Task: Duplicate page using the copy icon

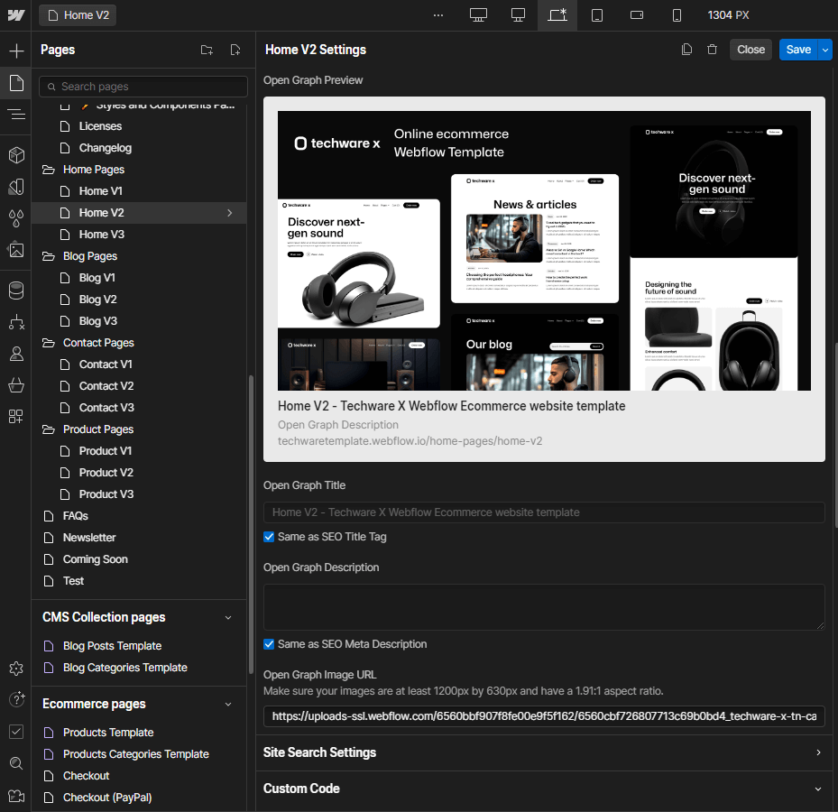Action: click(x=686, y=50)
